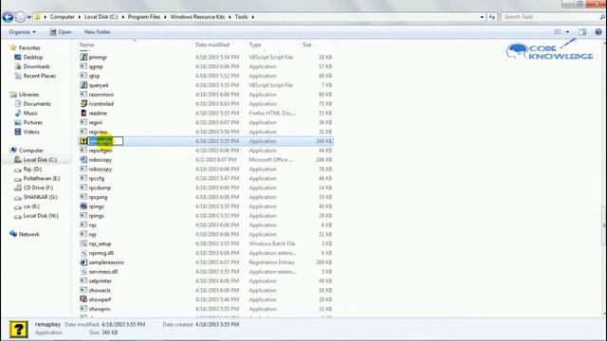
Task: Click the rqsmsg.dll file icon
Action: (x=83, y=253)
